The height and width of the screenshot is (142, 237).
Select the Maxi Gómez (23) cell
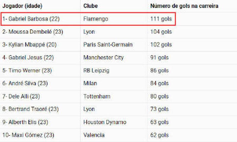click(28, 135)
